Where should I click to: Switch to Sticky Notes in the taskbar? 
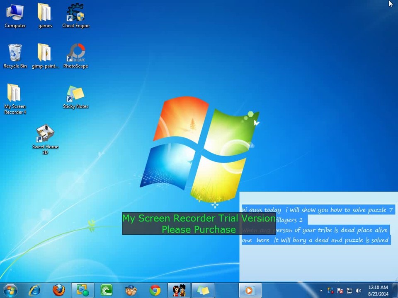(x=203, y=291)
